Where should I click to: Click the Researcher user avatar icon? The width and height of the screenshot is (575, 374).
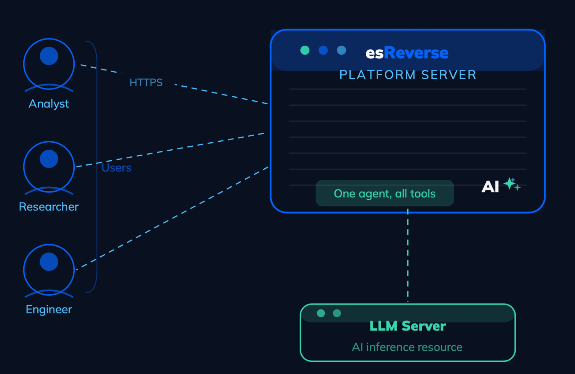49,168
